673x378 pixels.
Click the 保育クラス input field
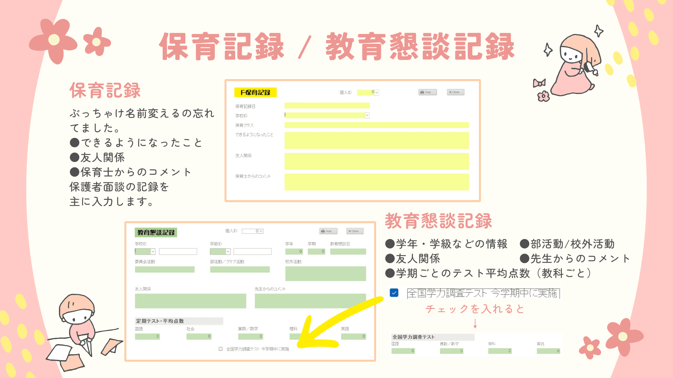pos(376,125)
